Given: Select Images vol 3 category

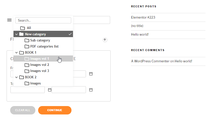Looking at the screenshot, I should coord(39,71).
